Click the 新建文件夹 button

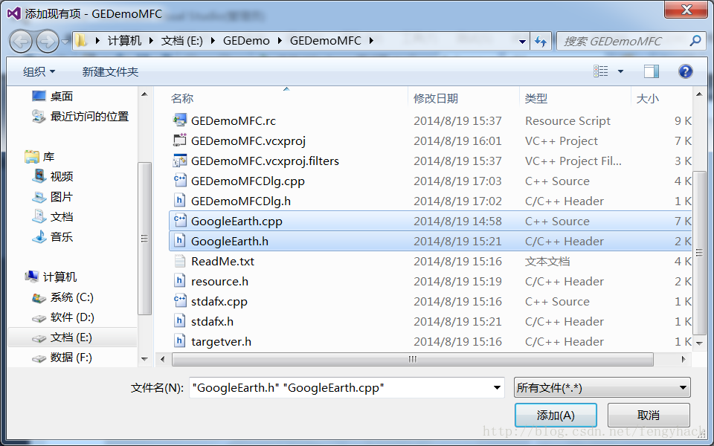pyautogui.click(x=110, y=71)
